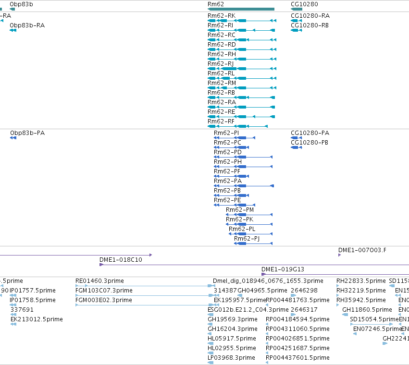Click the RP004251687.5prime label
This screenshot has height=365, width=409.
[297, 348]
